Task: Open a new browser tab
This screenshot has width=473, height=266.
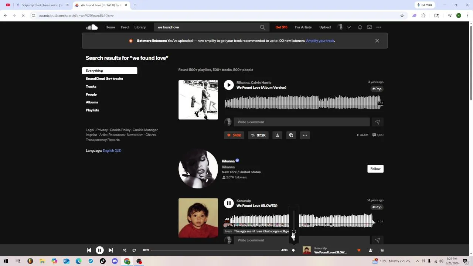Action: [135, 5]
